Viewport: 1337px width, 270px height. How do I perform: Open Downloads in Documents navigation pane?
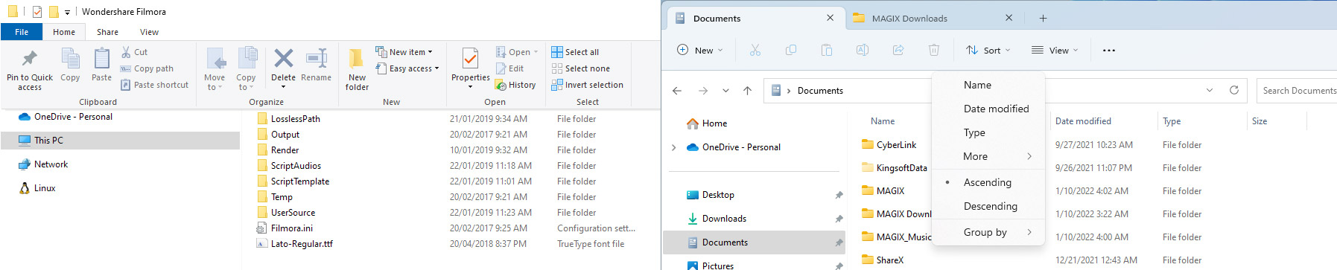(x=724, y=219)
